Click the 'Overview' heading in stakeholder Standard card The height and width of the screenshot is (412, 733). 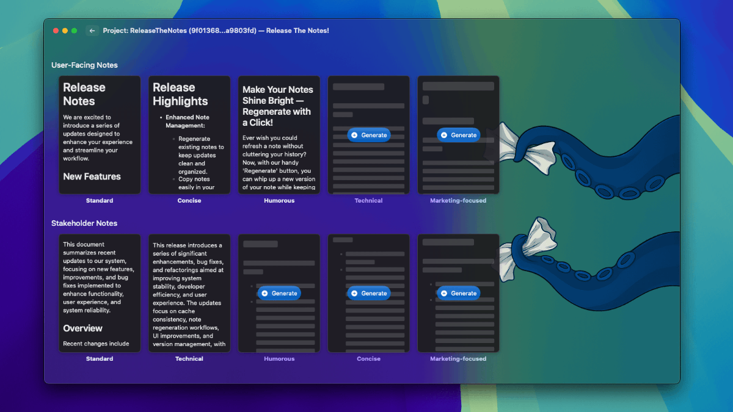[x=82, y=328]
